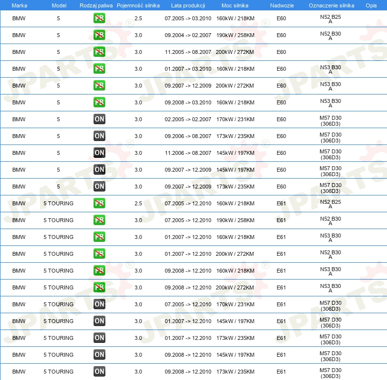Select the date cell 01.2007 -> 03.2010
The height and width of the screenshot is (380, 387).
click(x=188, y=69)
